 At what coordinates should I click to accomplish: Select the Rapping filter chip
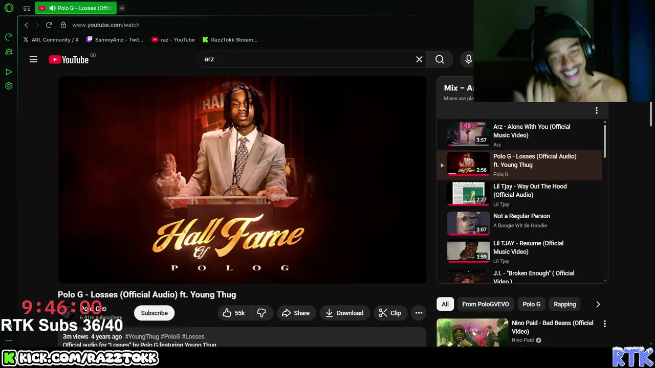click(x=564, y=304)
